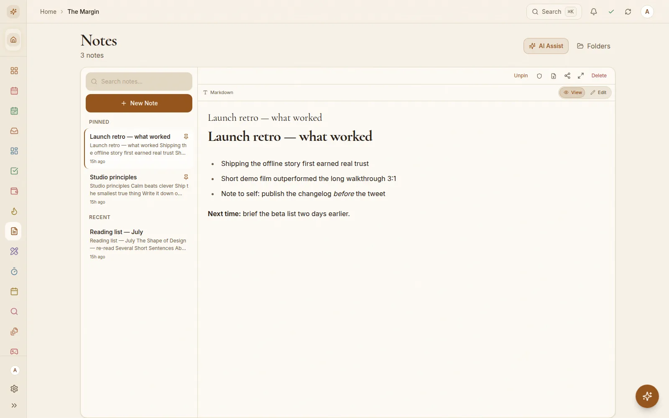Click the 'RECENT' section label
The image size is (669, 418).
(x=100, y=217)
